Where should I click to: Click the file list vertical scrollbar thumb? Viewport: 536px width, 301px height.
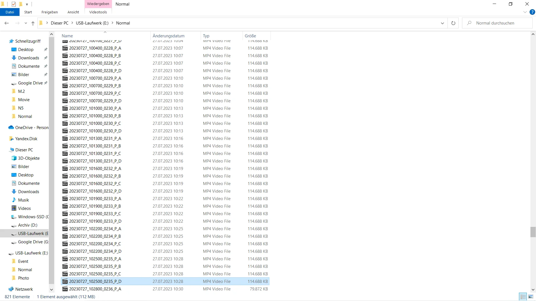click(x=533, y=232)
